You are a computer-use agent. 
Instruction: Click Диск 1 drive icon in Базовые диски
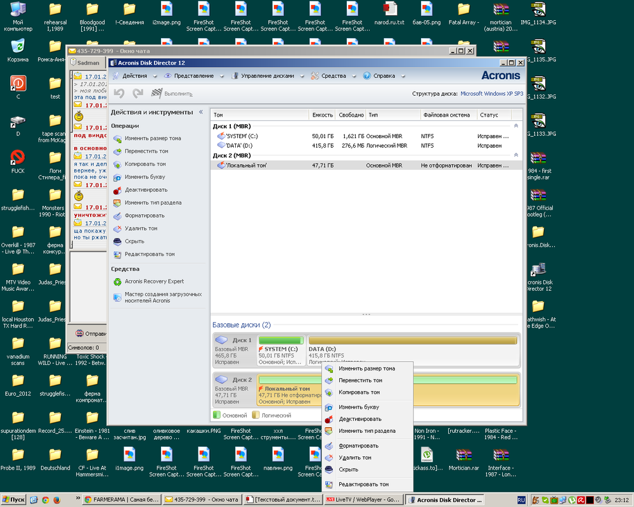pyautogui.click(x=221, y=340)
